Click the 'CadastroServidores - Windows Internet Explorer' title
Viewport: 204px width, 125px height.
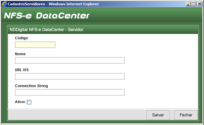(x=53, y=4)
